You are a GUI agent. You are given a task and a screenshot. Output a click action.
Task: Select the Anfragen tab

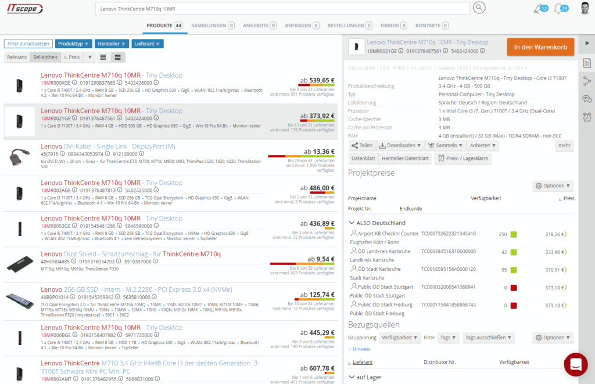pos(302,26)
